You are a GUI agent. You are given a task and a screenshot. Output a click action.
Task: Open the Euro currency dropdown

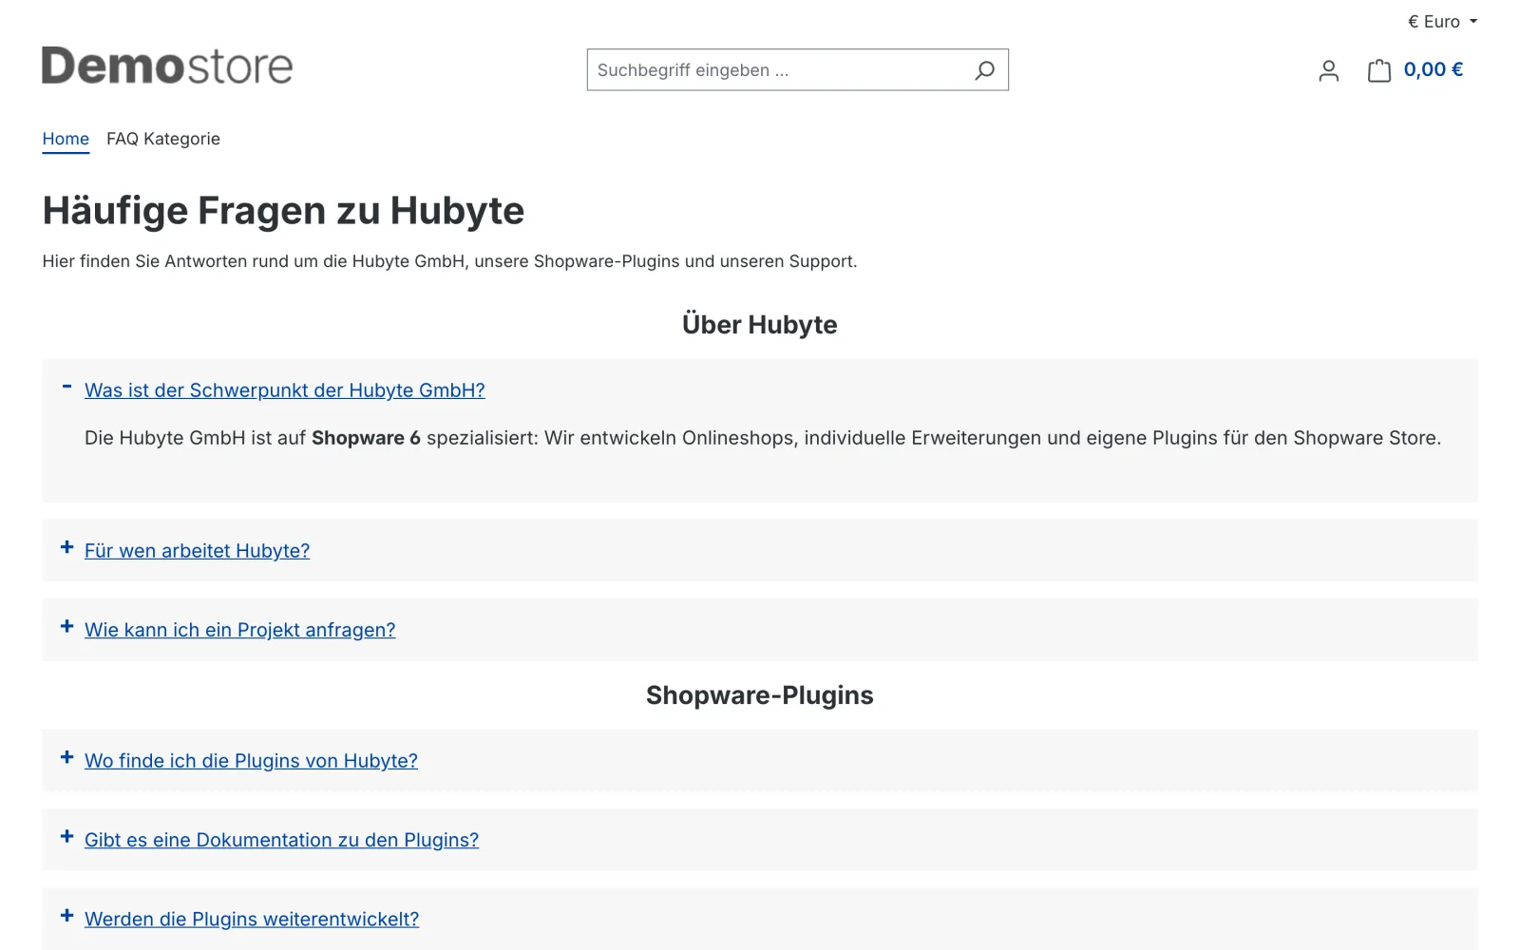tap(1442, 22)
